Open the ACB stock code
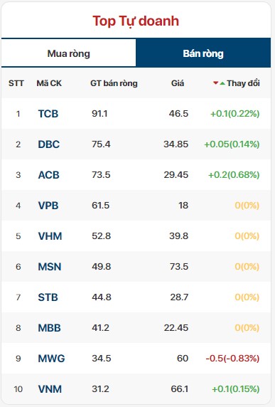275x407 pixels. (49, 175)
